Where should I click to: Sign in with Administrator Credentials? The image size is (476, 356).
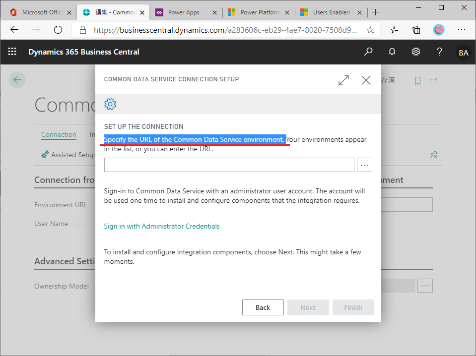[x=162, y=226]
